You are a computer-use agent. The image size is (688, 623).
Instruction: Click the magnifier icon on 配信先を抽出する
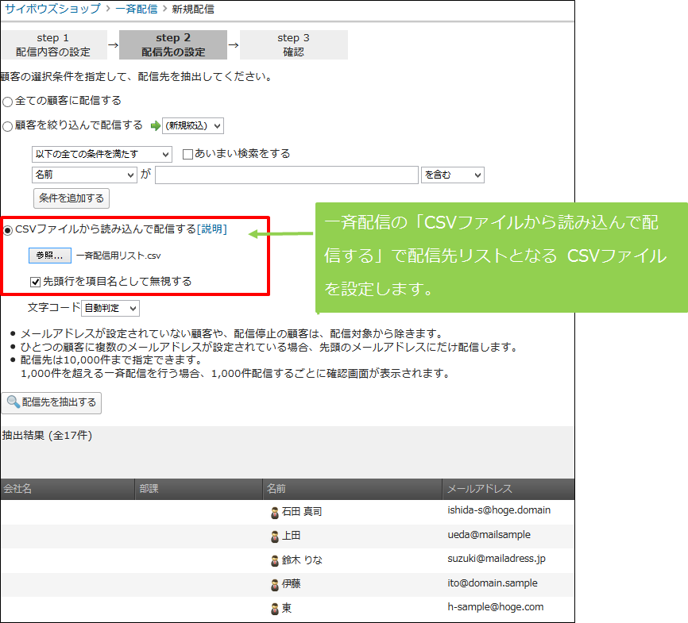(14, 402)
